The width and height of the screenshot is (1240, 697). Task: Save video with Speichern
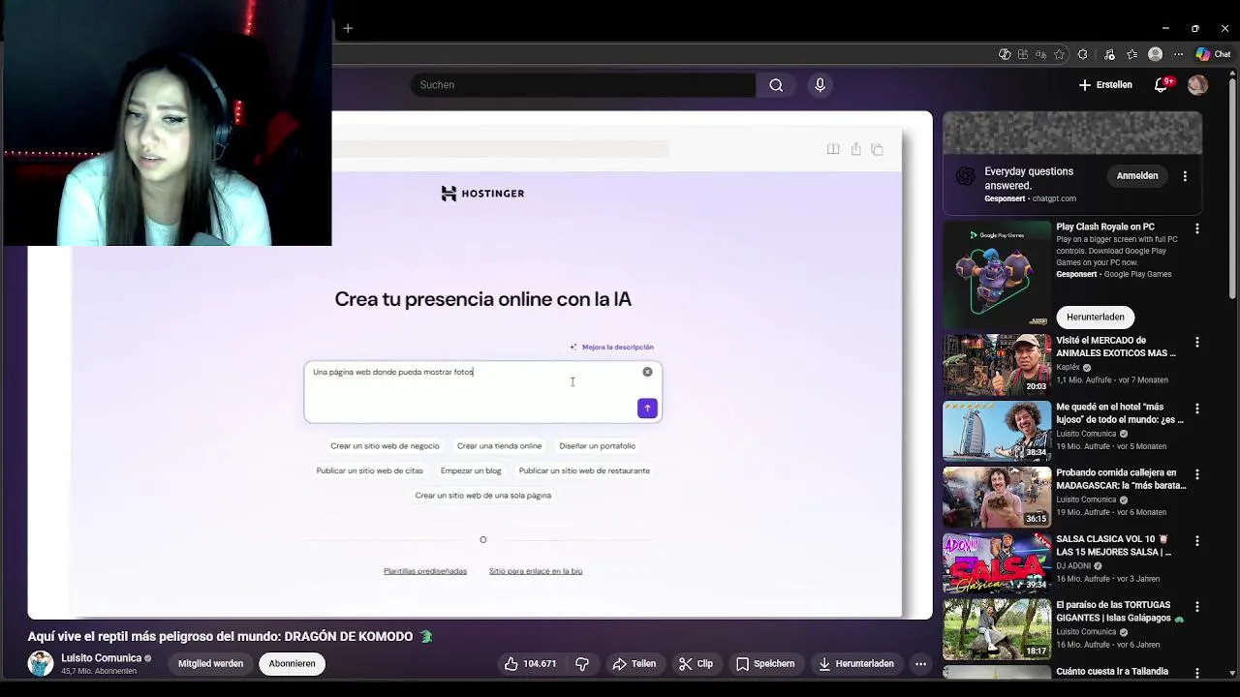[765, 664]
